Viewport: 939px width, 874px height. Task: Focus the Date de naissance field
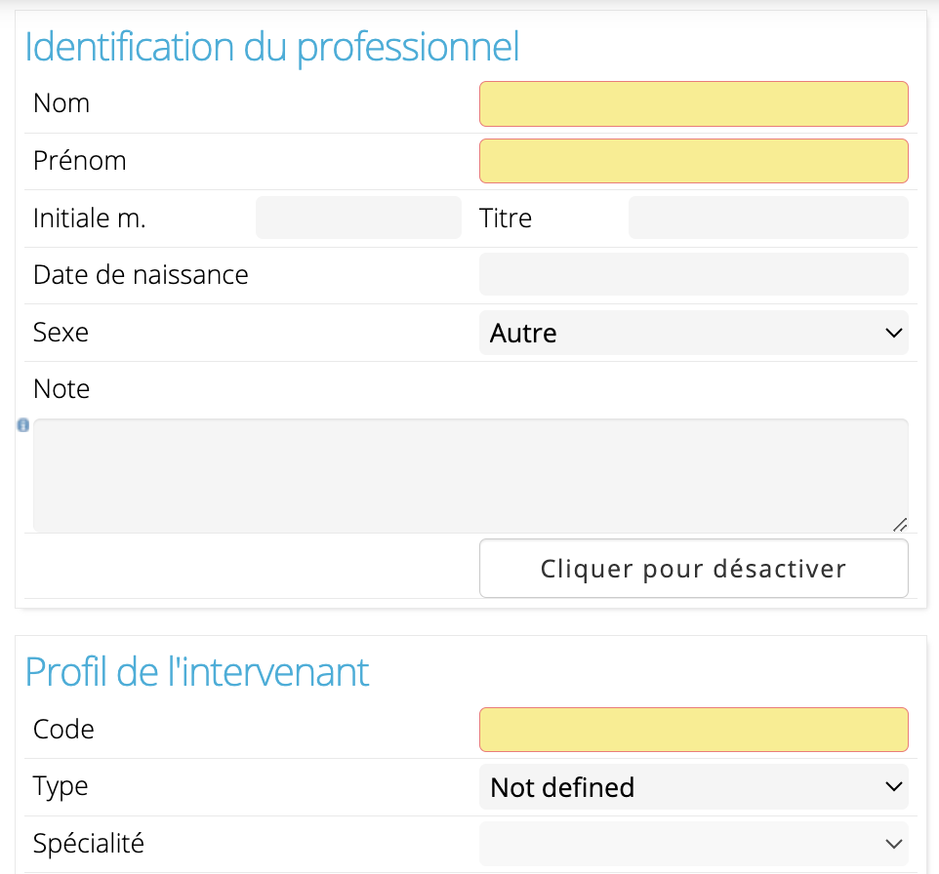click(693, 275)
